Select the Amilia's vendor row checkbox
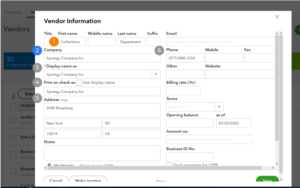 tap(13, 120)
